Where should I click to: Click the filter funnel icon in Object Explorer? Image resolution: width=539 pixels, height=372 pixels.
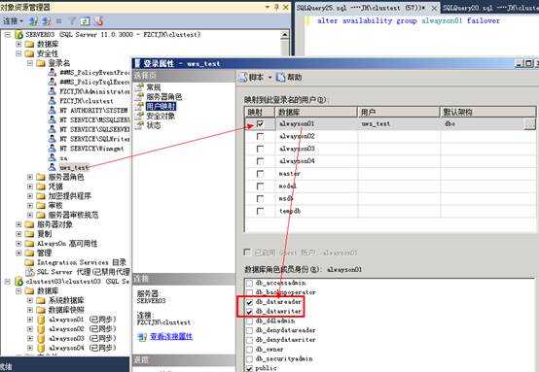click(x=72, y=21)
